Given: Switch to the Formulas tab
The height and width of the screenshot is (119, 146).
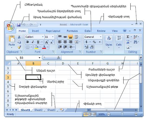Looking at the screenshot, I should 72,31.
